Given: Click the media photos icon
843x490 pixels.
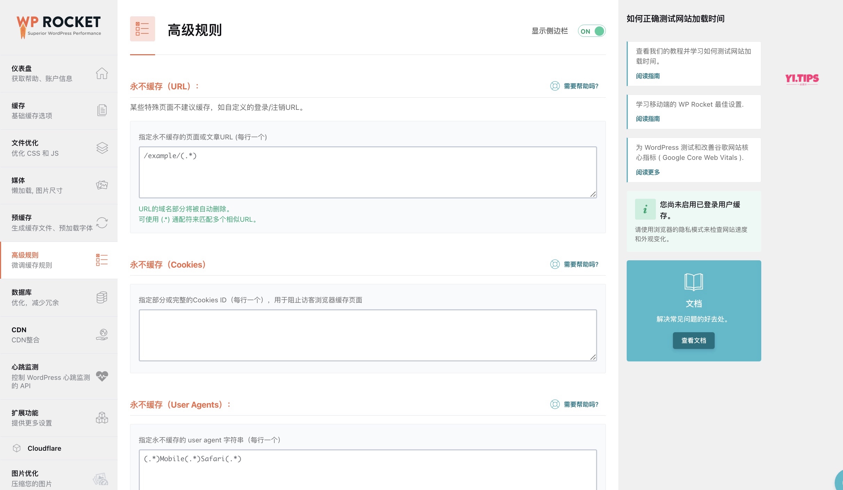Looking at the screenshot, I should (x=102, y=185).
